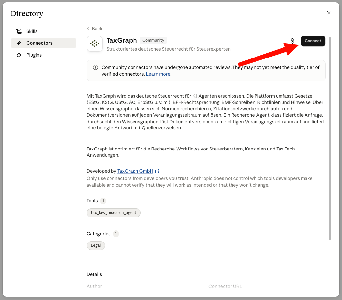Click the vertical scrollbar of the details pane
The width and height of the screenshot is (342, 300).
tap(330, 139)
